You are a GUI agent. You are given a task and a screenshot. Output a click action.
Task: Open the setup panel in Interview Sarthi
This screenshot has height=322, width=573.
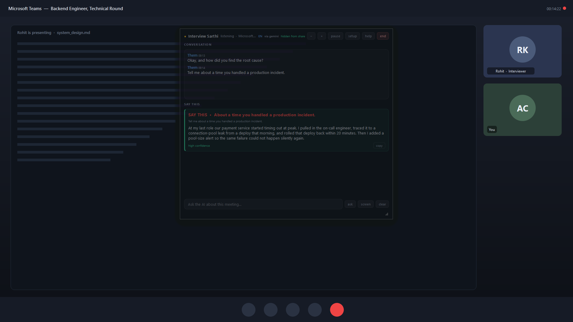(352, 36)
